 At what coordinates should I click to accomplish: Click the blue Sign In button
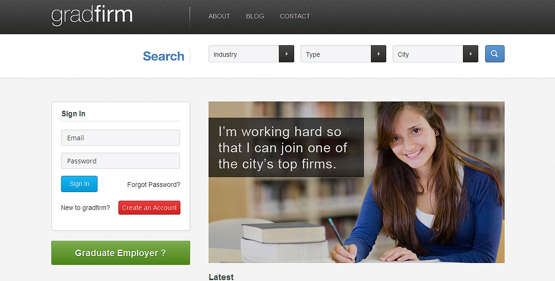pyautogui.click(x=79, y=184)
